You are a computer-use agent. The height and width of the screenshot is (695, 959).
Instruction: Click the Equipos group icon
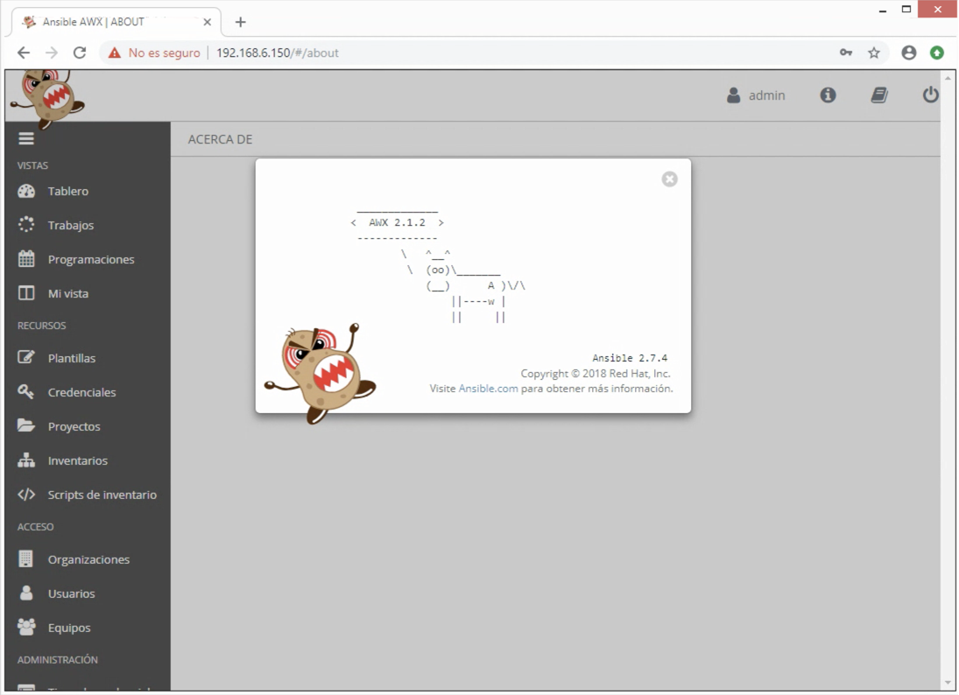[x=26, y=627]
